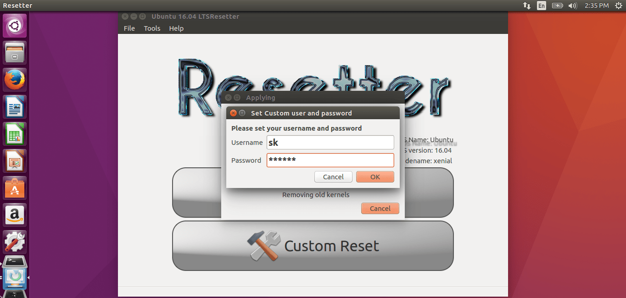Open the Ubuntu Dash from the launcher
This screenshot has width=626, height=298.
(15, 26)
